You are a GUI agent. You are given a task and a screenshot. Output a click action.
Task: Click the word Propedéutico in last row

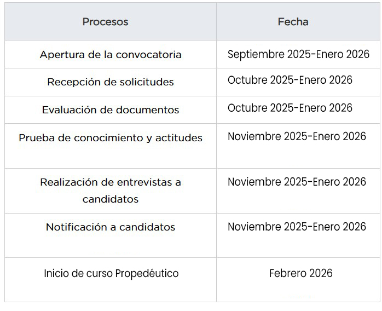pyautogui.click(x=147, y=273)
